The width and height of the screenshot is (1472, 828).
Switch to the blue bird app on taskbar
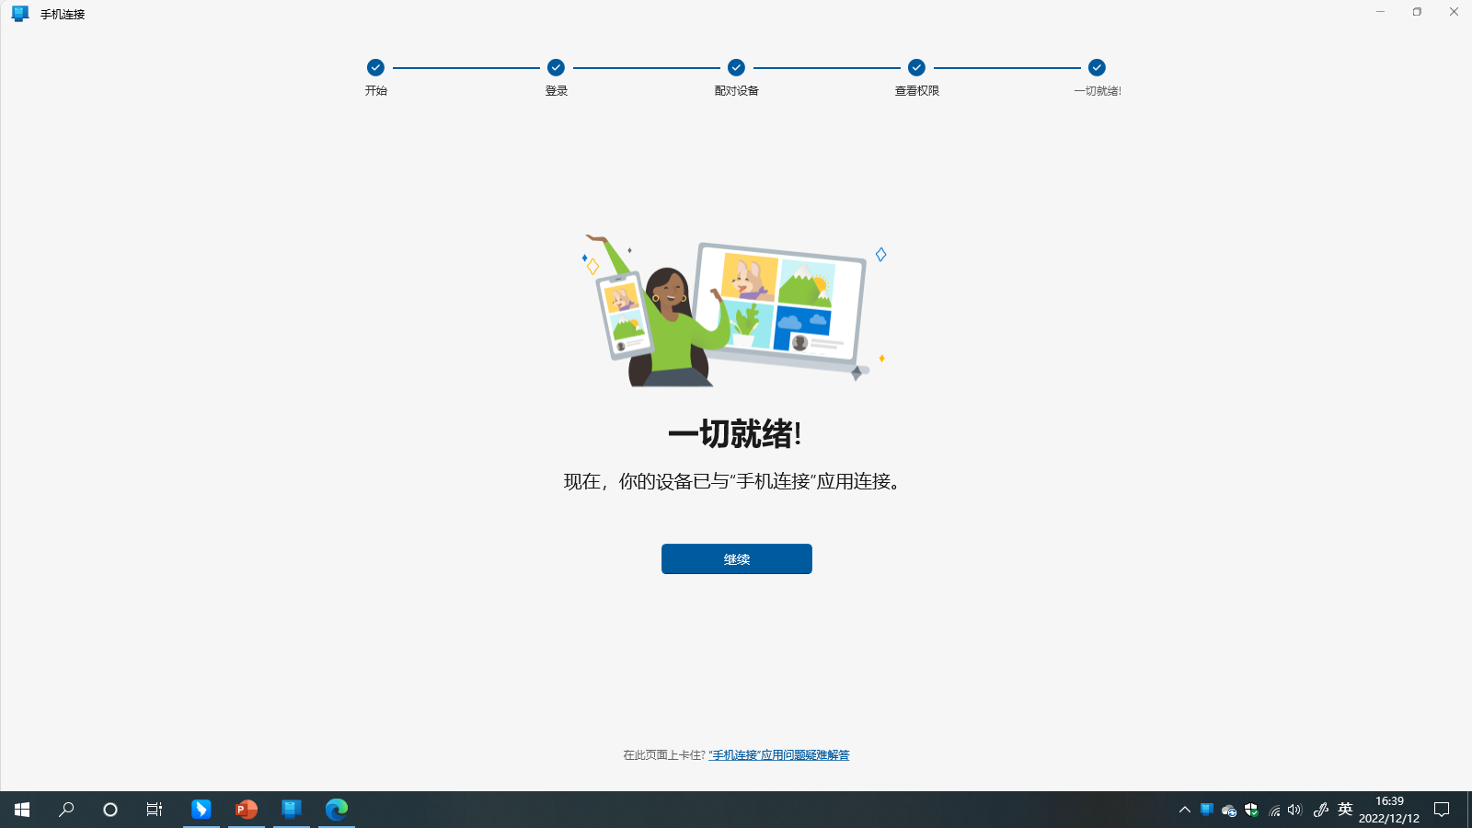201,810
